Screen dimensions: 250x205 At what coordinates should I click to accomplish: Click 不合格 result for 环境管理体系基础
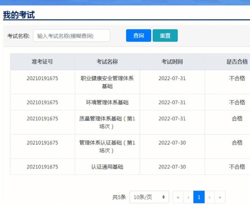237,102
